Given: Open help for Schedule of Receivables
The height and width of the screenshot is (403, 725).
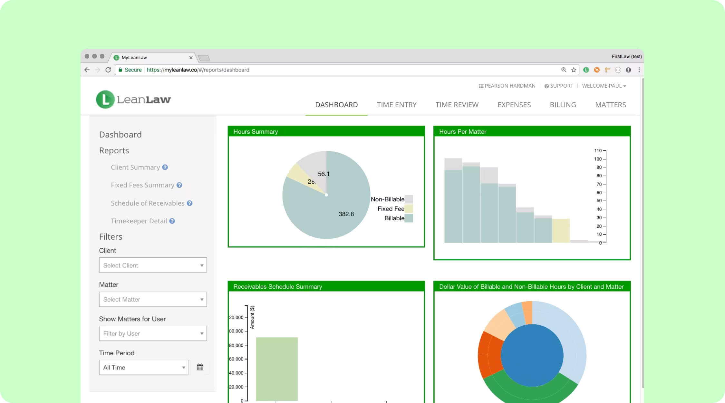Looking at the screenshot, I should point(190,203).
